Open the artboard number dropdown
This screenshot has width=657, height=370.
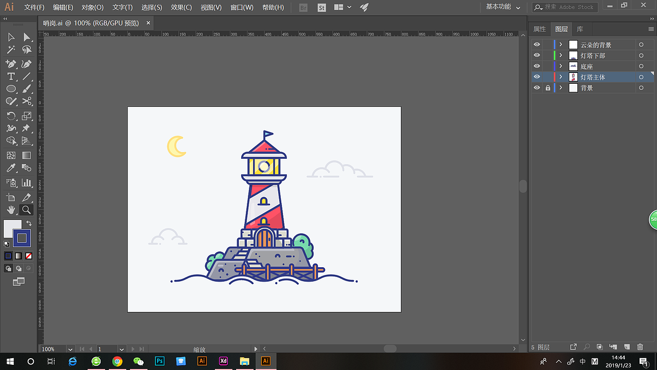point(122,349)
